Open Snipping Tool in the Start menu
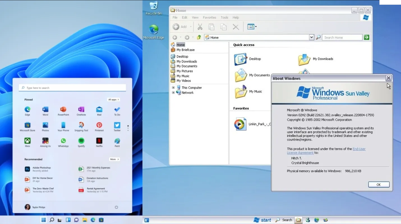Screen dimensions: 401x224 pos(81,126)
